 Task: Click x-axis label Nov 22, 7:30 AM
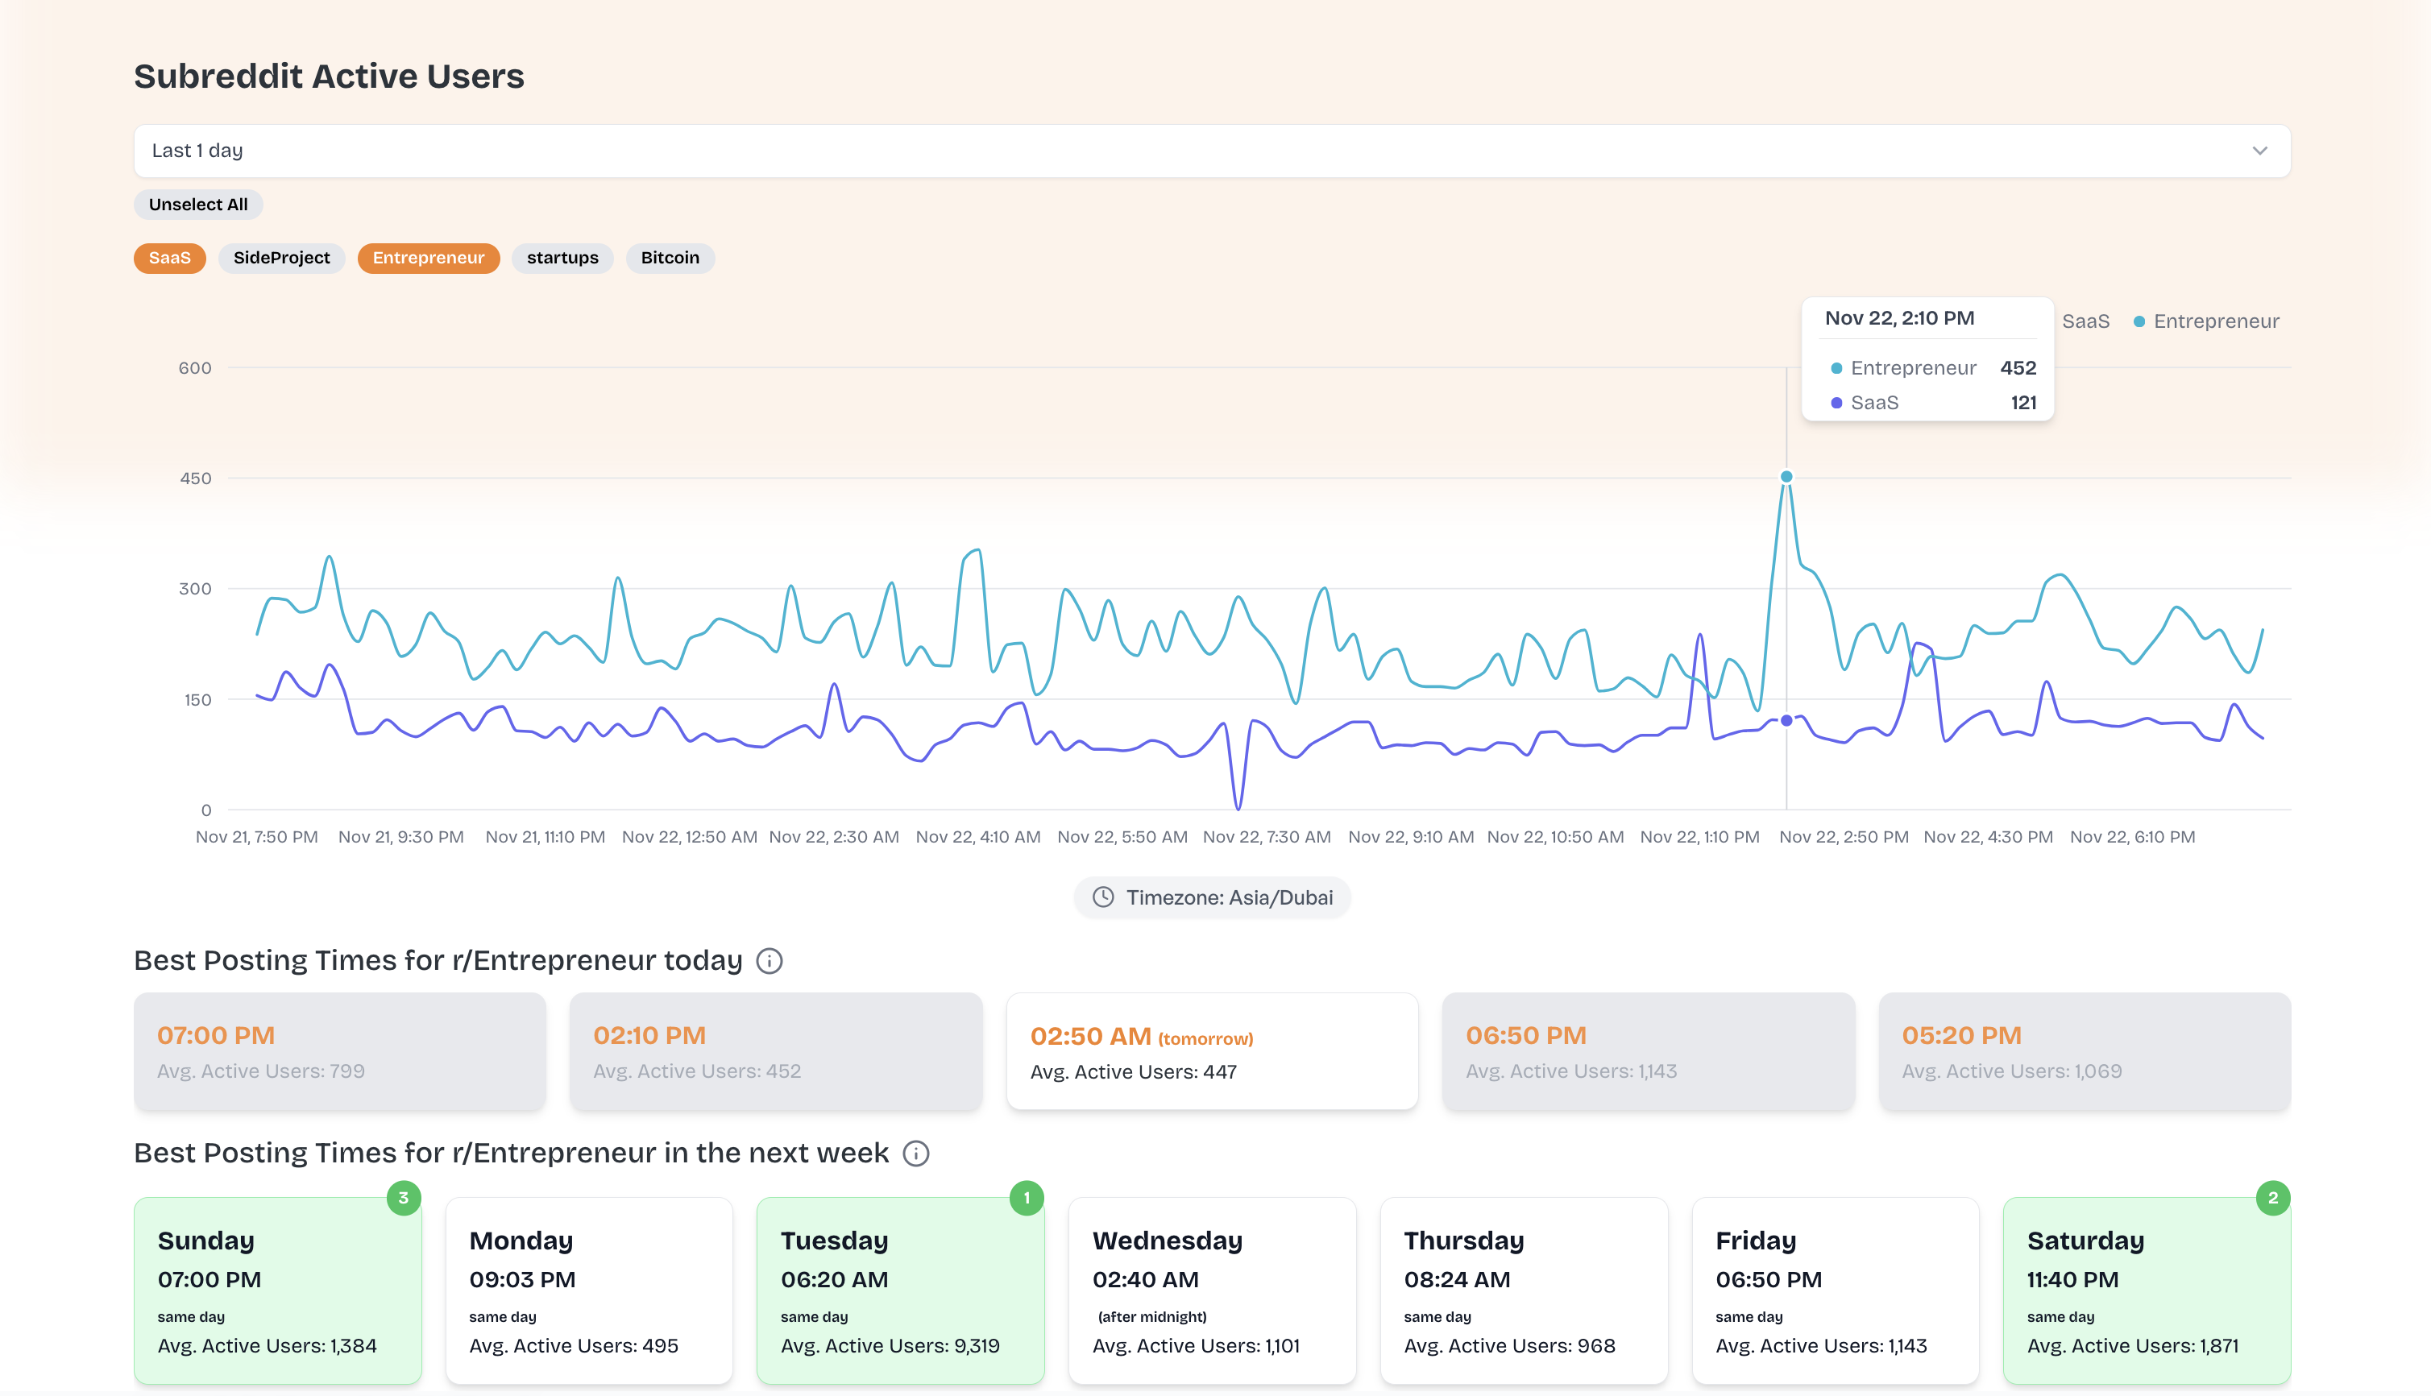1267,837
